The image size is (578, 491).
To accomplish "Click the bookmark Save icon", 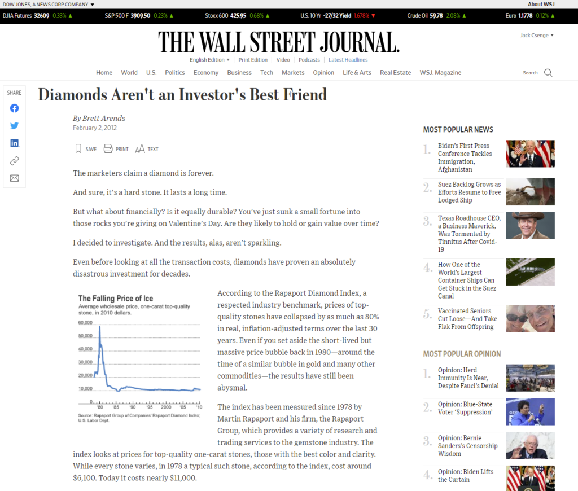I will (78, 148).
